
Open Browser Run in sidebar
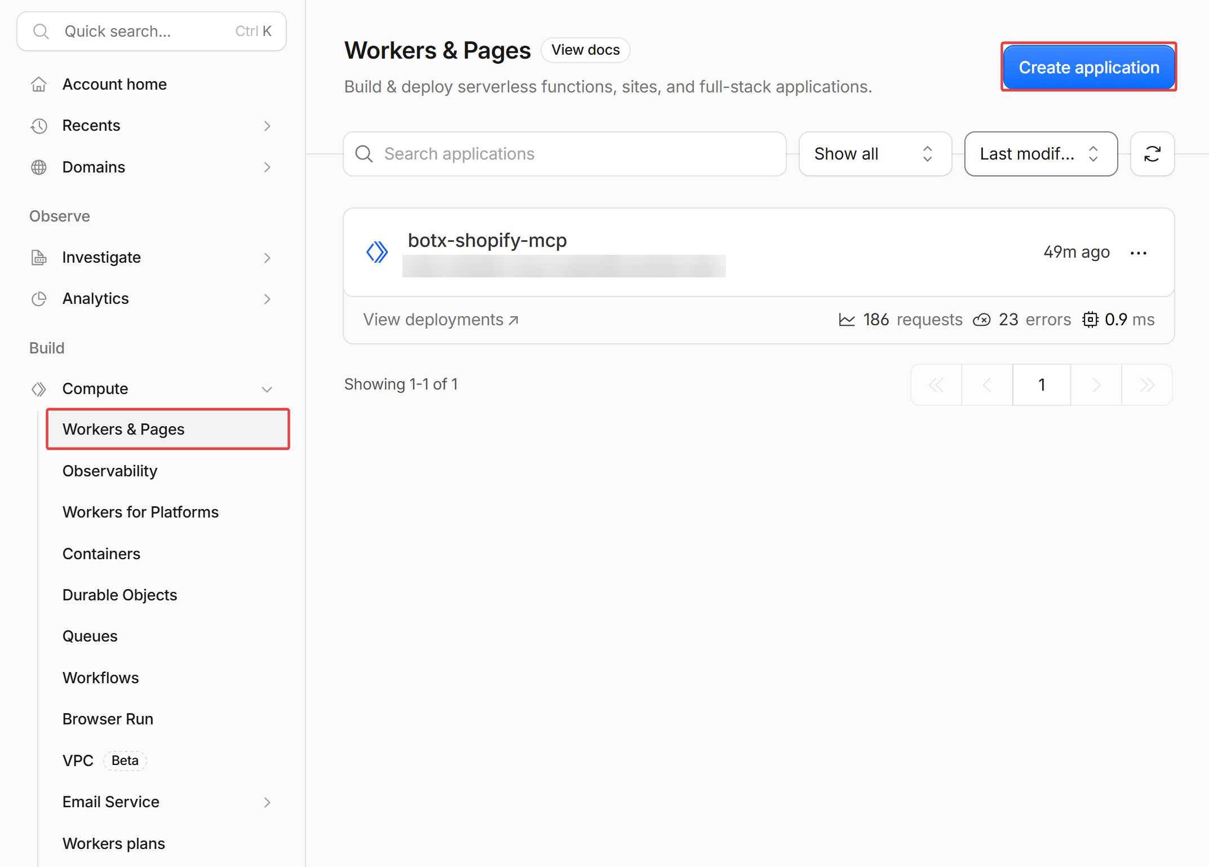point(108,719)
